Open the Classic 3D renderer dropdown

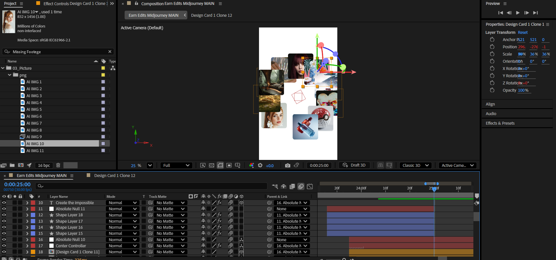(415, 165)
